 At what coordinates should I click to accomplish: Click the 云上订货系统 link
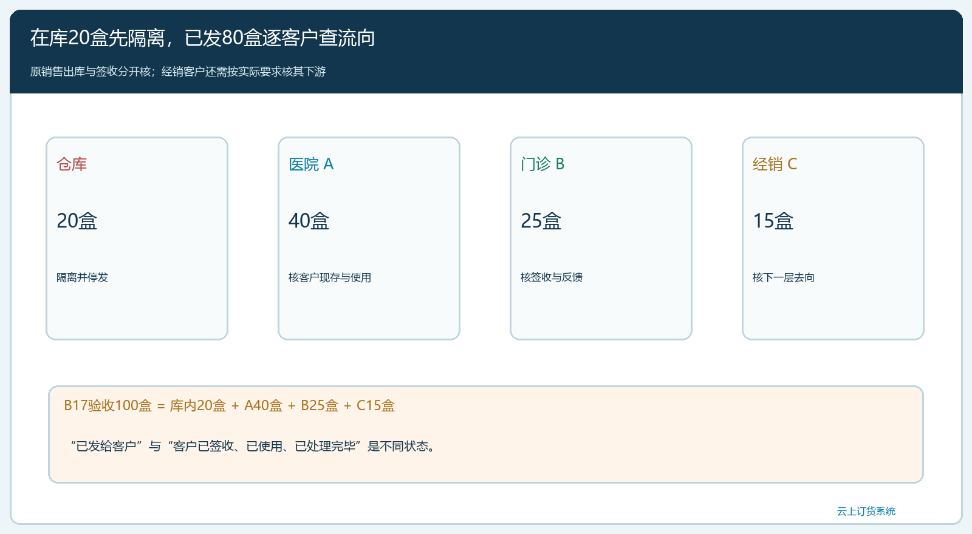(866, 512)
